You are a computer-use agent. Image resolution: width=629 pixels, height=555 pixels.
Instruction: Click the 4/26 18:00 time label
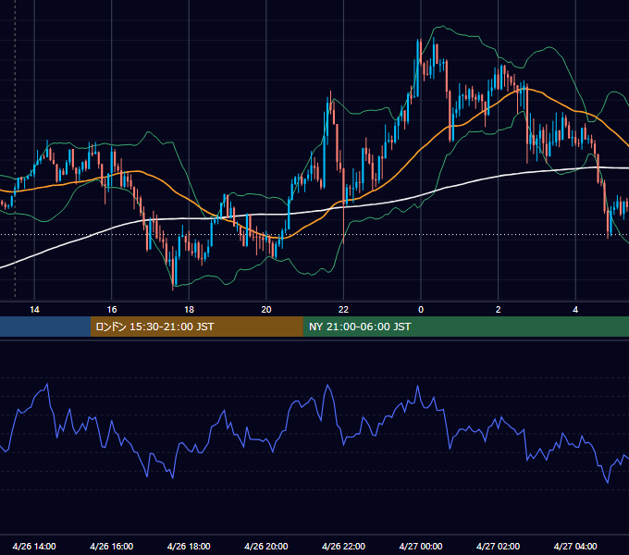[x=189, y=546]
